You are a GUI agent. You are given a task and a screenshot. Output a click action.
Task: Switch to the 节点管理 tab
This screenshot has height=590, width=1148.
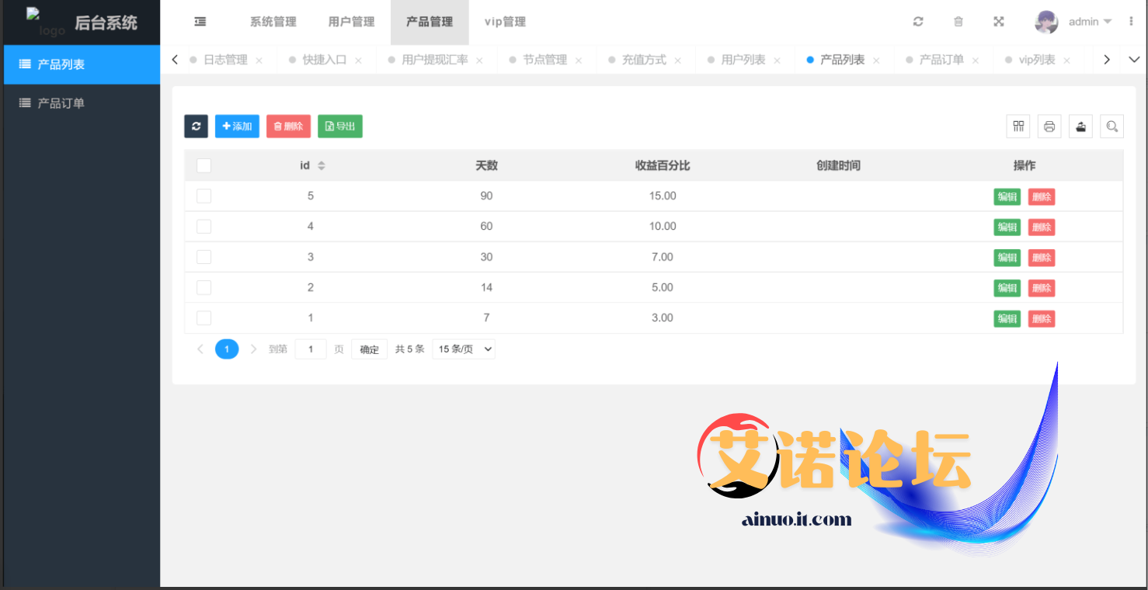545,60
